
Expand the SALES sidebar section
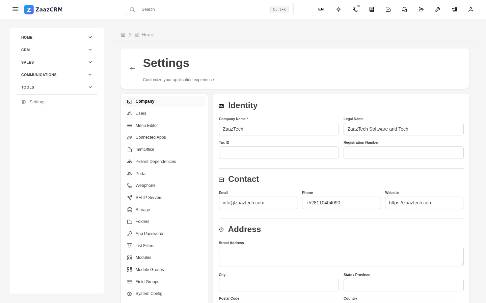57,62
